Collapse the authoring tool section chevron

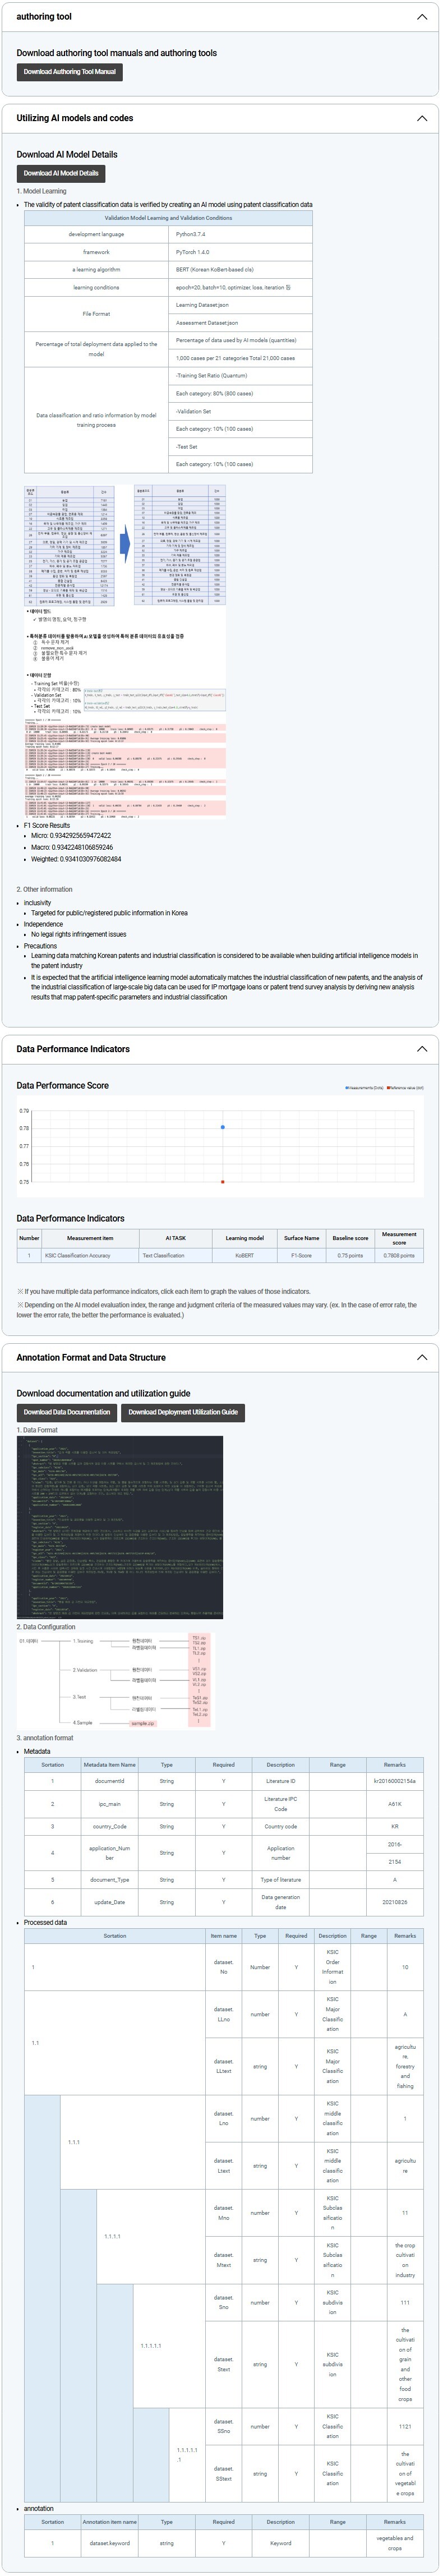click(421, 17)
